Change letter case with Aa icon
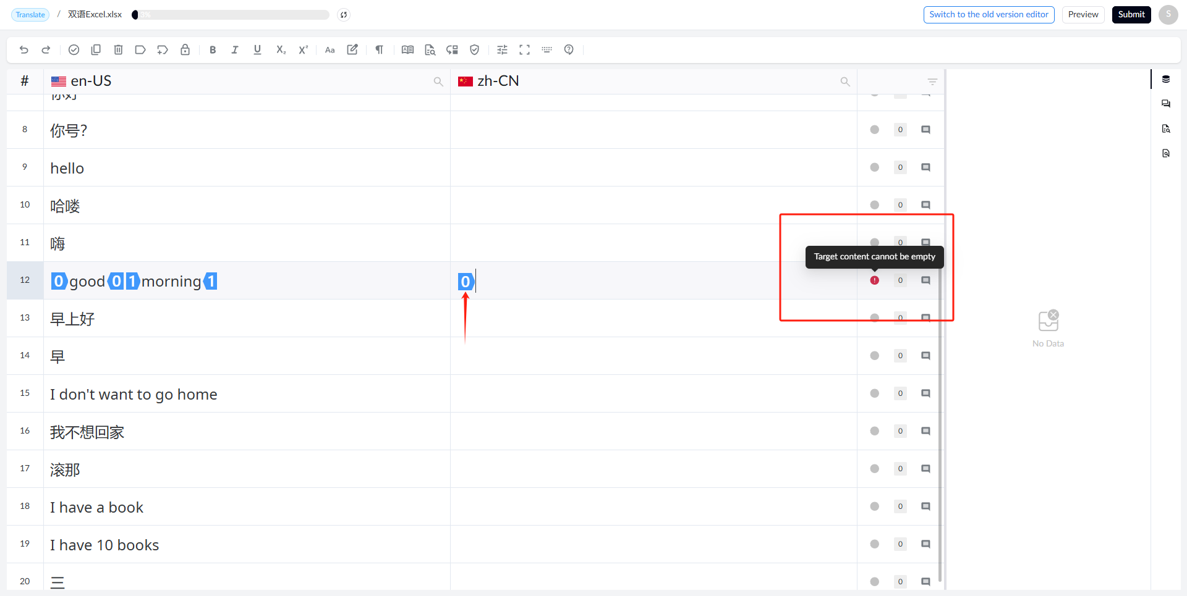The image size is (1187, 596). 330,49
